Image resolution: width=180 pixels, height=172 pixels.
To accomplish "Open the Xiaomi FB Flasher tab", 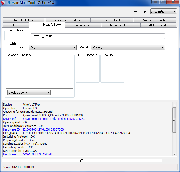I will 112,20.
